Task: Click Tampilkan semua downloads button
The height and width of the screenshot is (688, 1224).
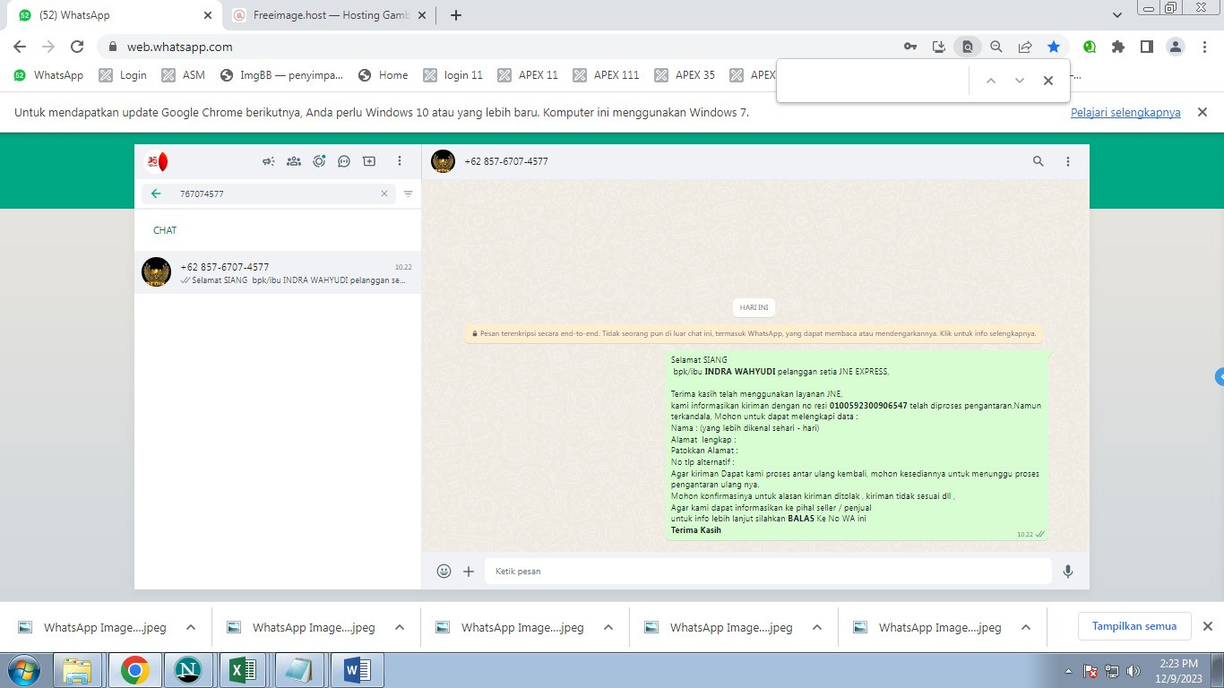Action: (x=1133, y=626)
